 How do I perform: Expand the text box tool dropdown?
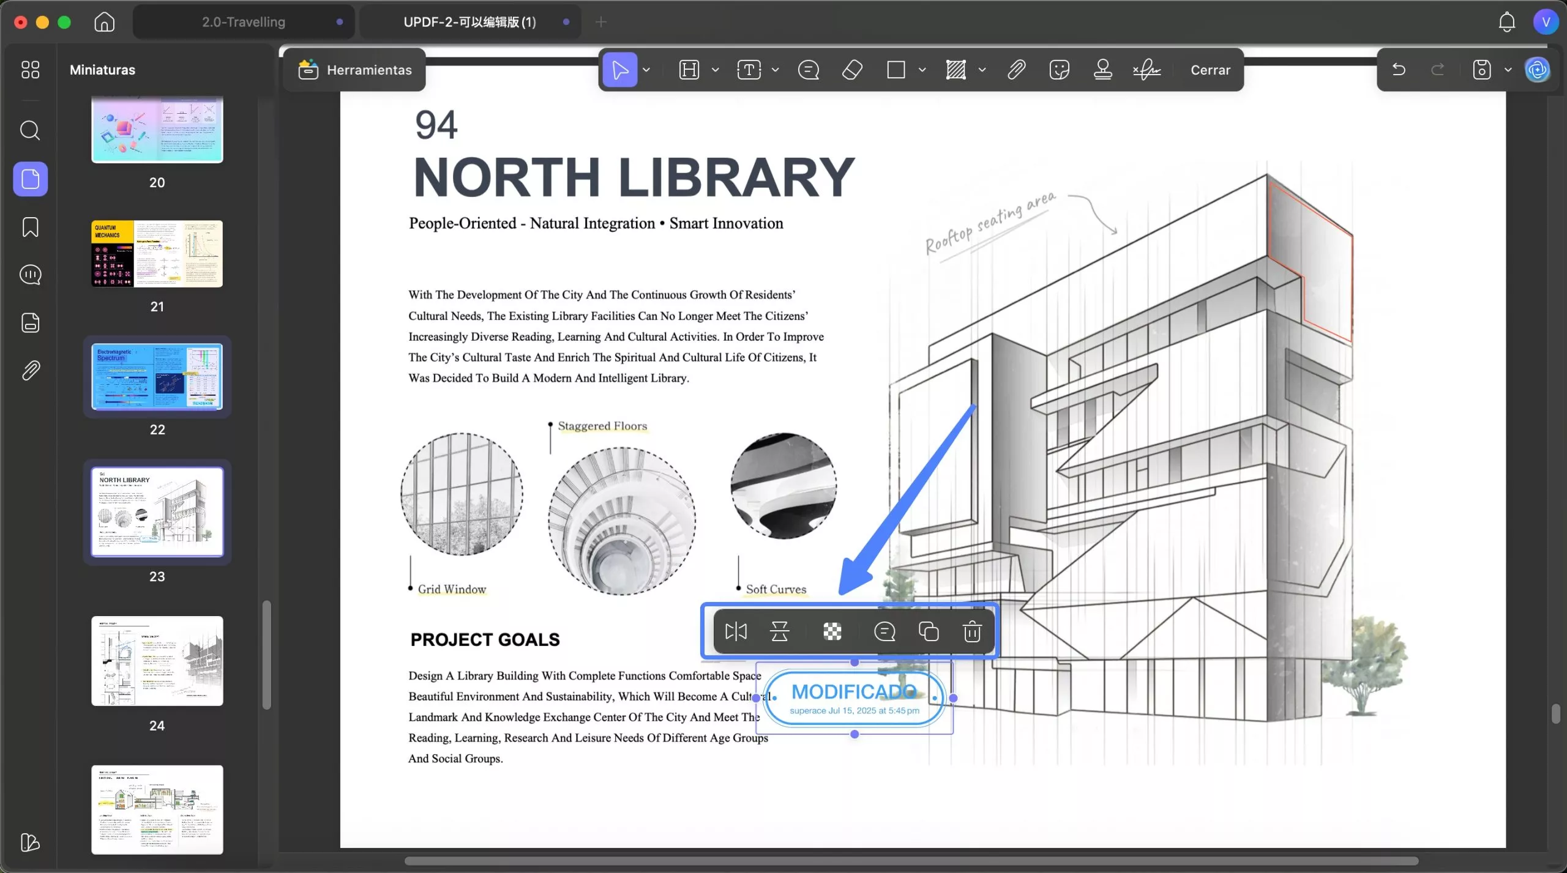(776, 70)
